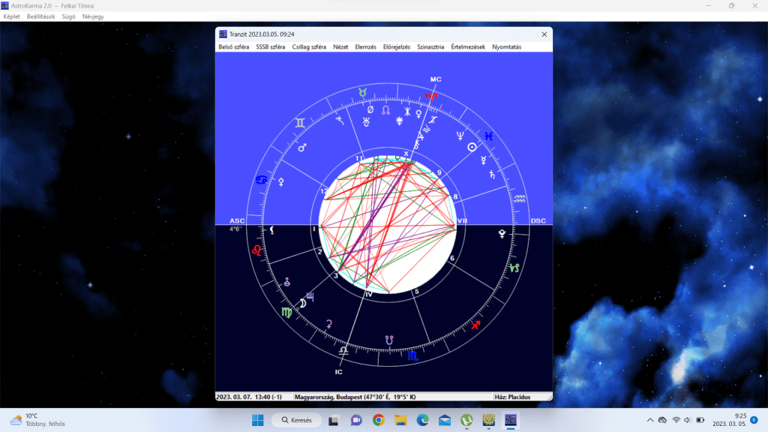Open Képlet menu in main window

[x=12, y=16]
